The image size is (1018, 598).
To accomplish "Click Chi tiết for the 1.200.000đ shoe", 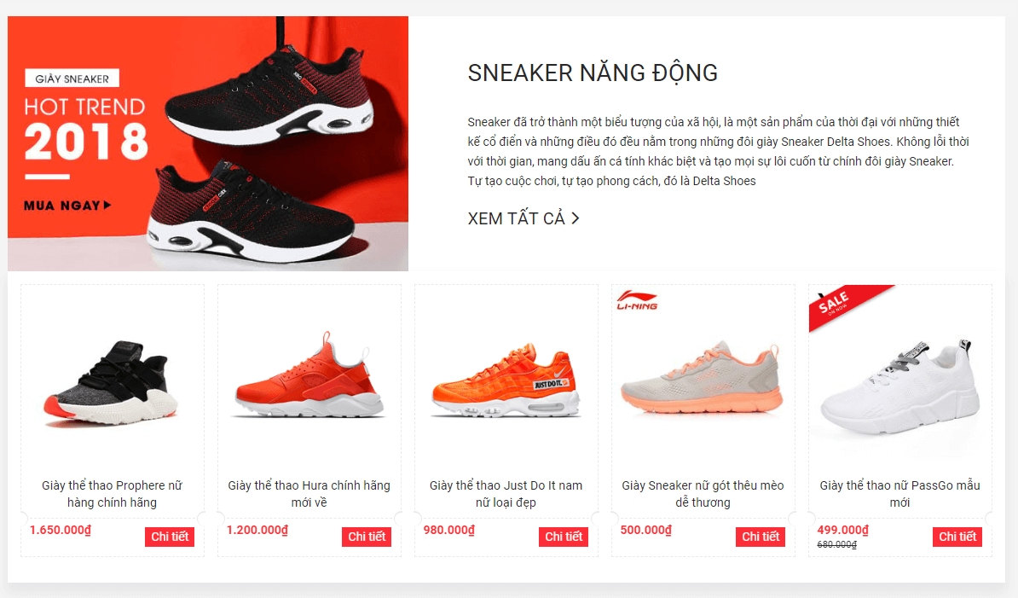I will (366, 537).
